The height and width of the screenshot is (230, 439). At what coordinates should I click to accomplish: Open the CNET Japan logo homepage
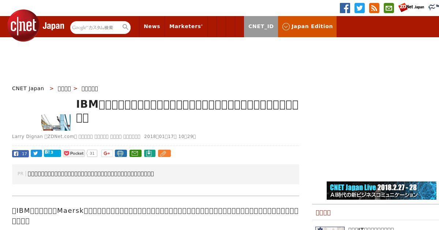(36, 26)
